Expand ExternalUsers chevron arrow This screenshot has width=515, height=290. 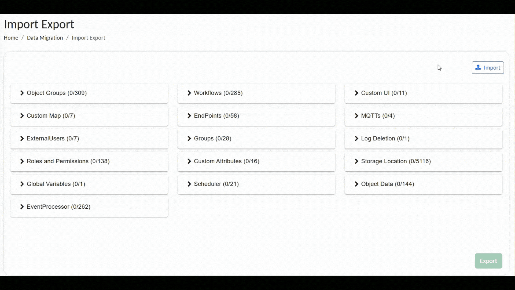tap(22, 139)
